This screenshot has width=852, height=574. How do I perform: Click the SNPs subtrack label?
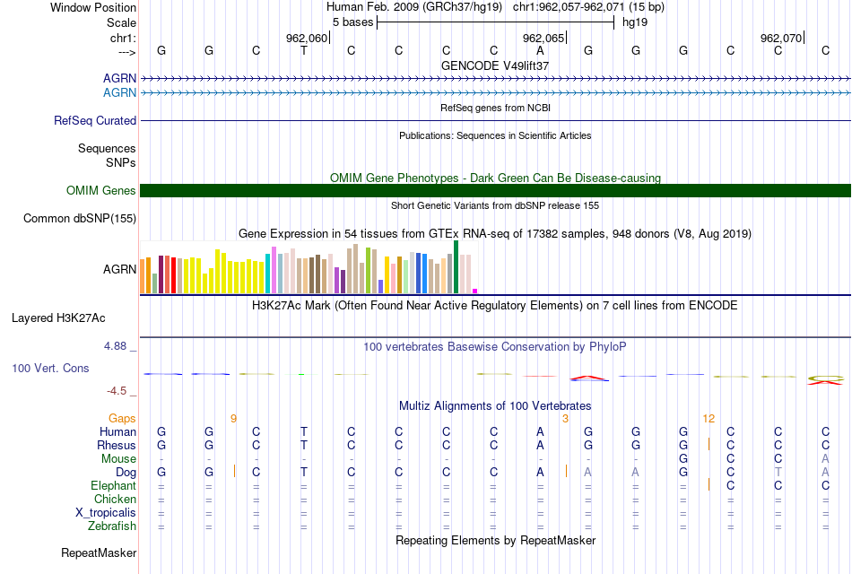(x=121, y=162)
